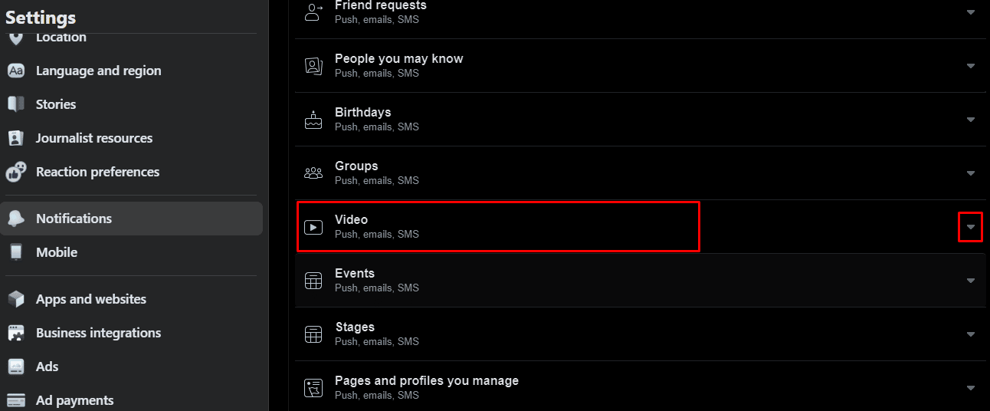Go to Stories settings

(x=132, y=104)
